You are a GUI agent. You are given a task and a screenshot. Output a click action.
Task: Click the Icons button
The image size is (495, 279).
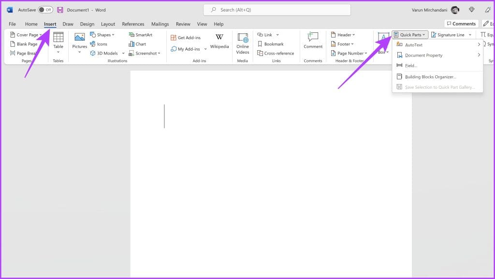99,44
